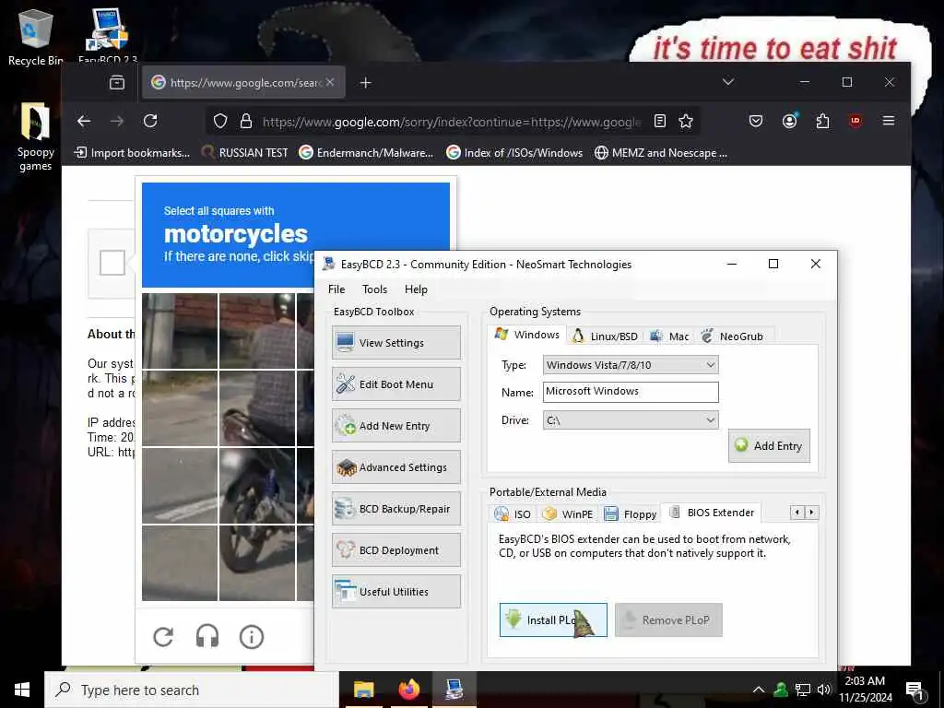Open the EasyBCD Help menu
The width and height of the screenshot is (944, 708).
point(416,289)
